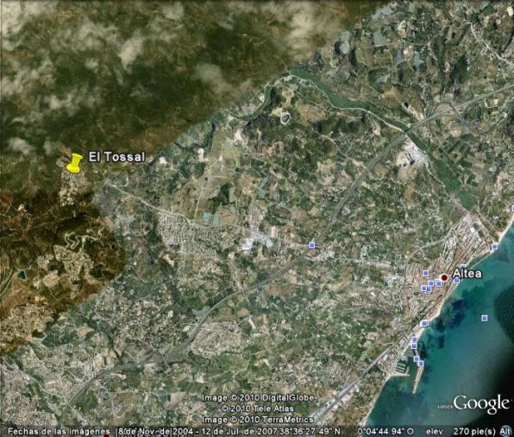Click the yellow El Tossal pushpin
Image resolution: width=514 pixels, height=437 pixels.
pyautogui.click(x=74, y=163)
